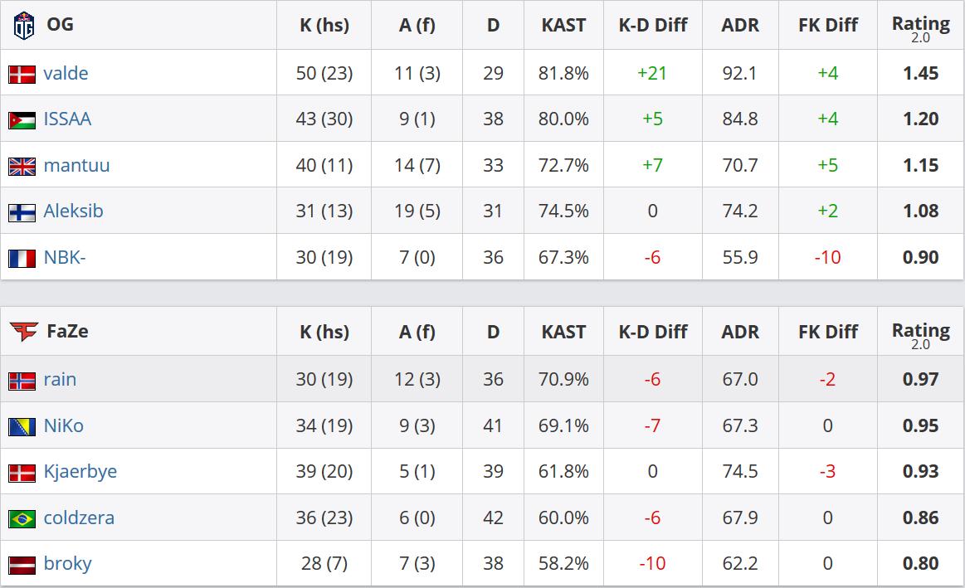Screen dimensions: 965x588
Task: Sort OG table by KAST column
Action: click(563, 25)
